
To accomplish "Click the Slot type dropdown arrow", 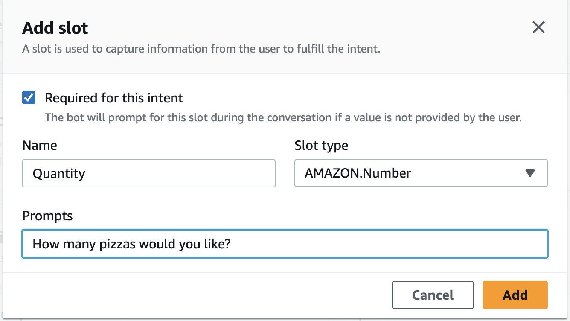I will (x=530, y=173).
